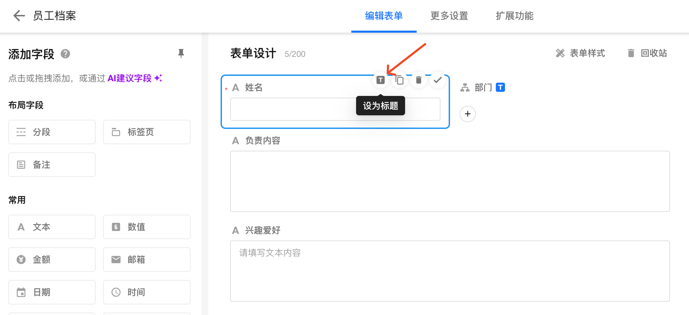Confirm 姓名 field with checkmark icon
The image size is (689, 315).
pyautogui.click(x=438, y=80)
